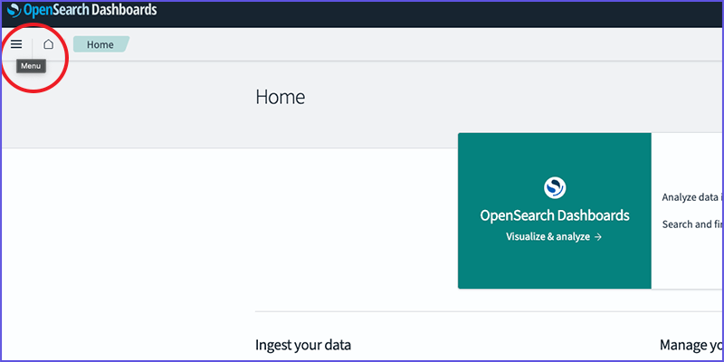
Task: Click the circular logo inside teal card
Action: click(555, 187)
